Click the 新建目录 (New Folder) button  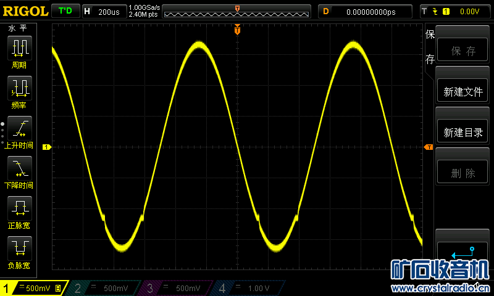tap(463, 131)
